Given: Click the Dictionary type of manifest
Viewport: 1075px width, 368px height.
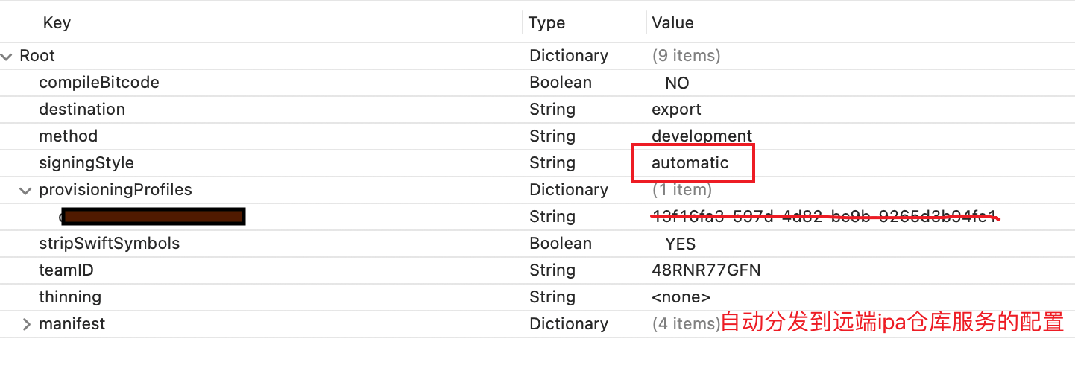Looking at the screenshot, I should tap(569, 324).
